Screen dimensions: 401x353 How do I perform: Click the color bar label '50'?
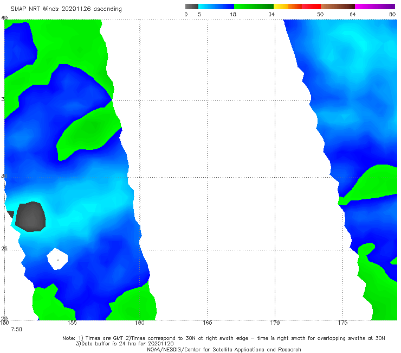coord(320,15)
